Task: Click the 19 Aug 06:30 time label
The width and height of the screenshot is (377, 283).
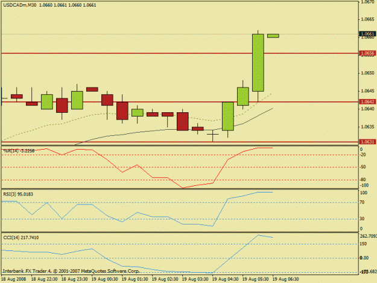Action: pos(286,279)
